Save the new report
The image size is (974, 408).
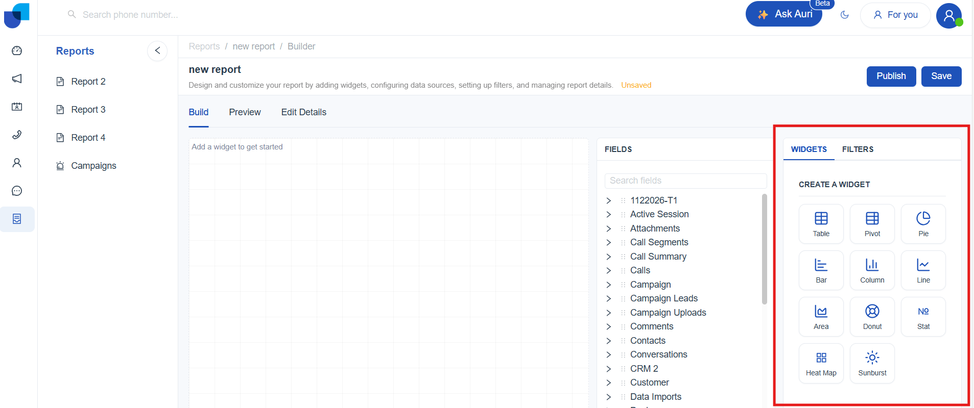point(941,76)
